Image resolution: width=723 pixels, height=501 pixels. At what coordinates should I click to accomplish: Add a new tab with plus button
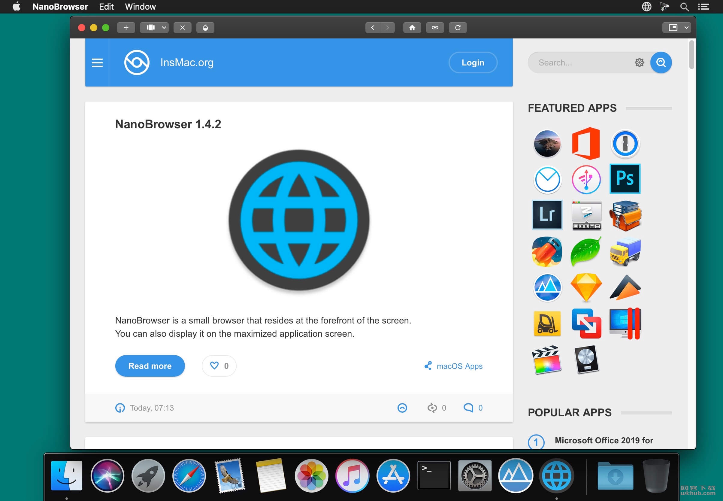pos(126,28)
